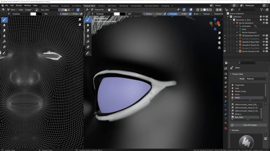The image size is (270, 151).
Task: Expand the G9 Eyebrows Card tree item
Action: [237, 36]
